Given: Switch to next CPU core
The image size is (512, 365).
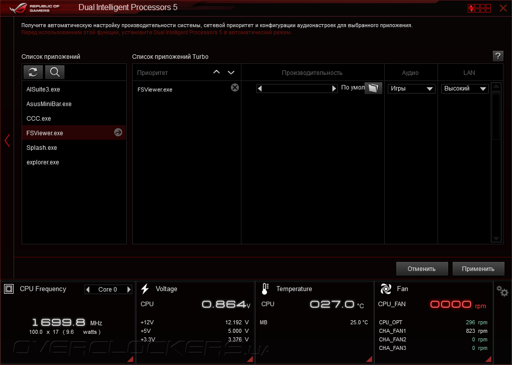Looking at the screenshot, I should click(x=129, y=289).
